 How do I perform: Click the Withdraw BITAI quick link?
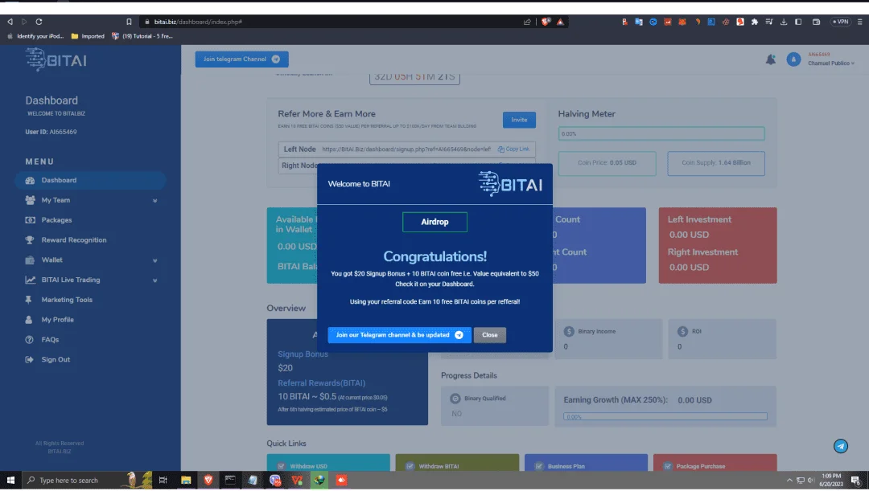pyautogui.click(x=457, y=463)
